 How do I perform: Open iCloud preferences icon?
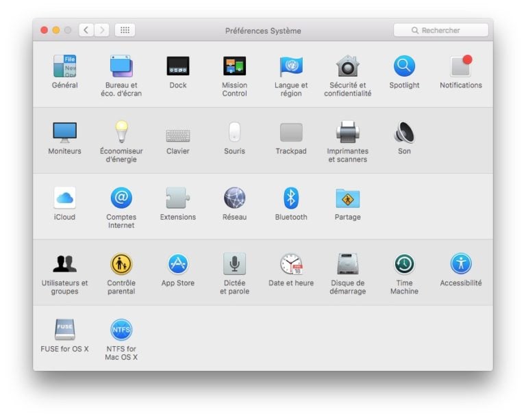(x=65, y=198)
